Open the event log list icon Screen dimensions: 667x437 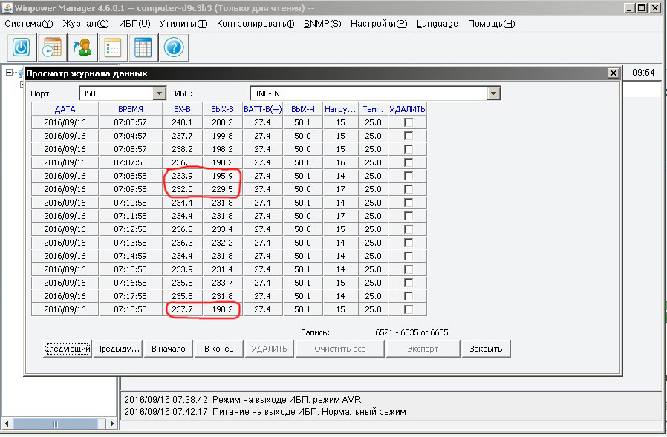tap(112, 47)
